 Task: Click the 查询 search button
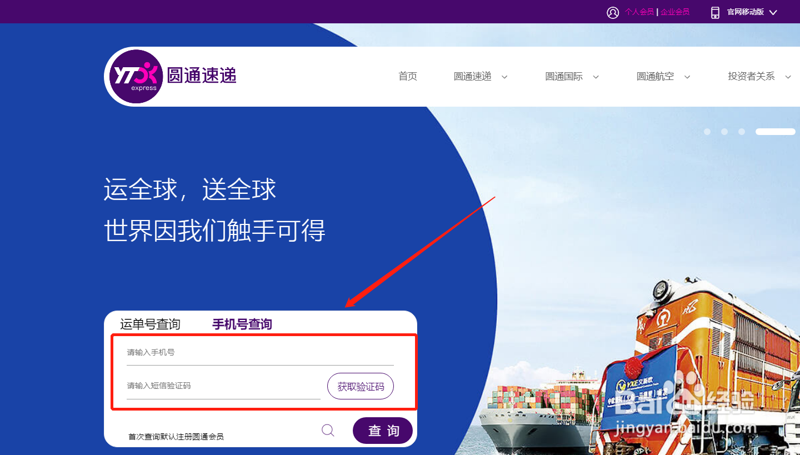point(383,431)
